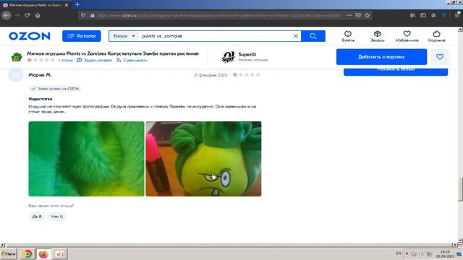The image size is (463, 260).
Task: Click the vertical scrollbar thumb
Action: (x=460, y=189)
